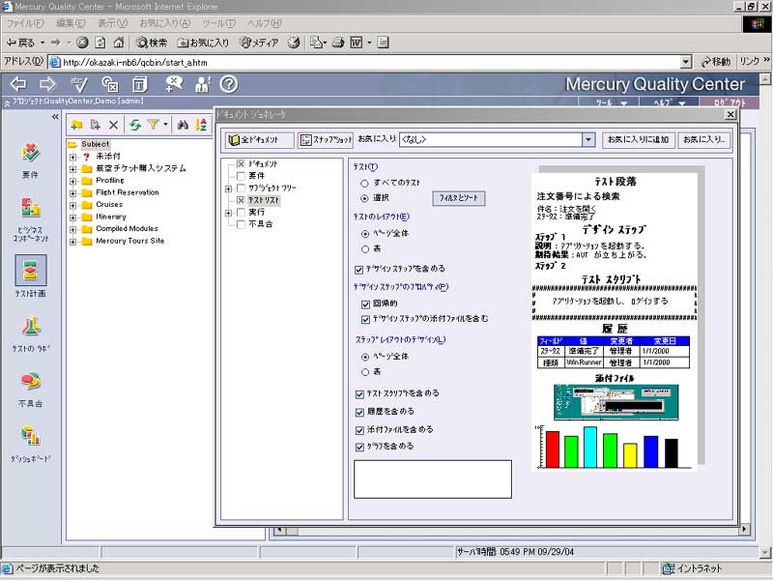Screen dimensions: 773x580
Task: Click the お気に入りに追加 button
Action: coord(638,140)
